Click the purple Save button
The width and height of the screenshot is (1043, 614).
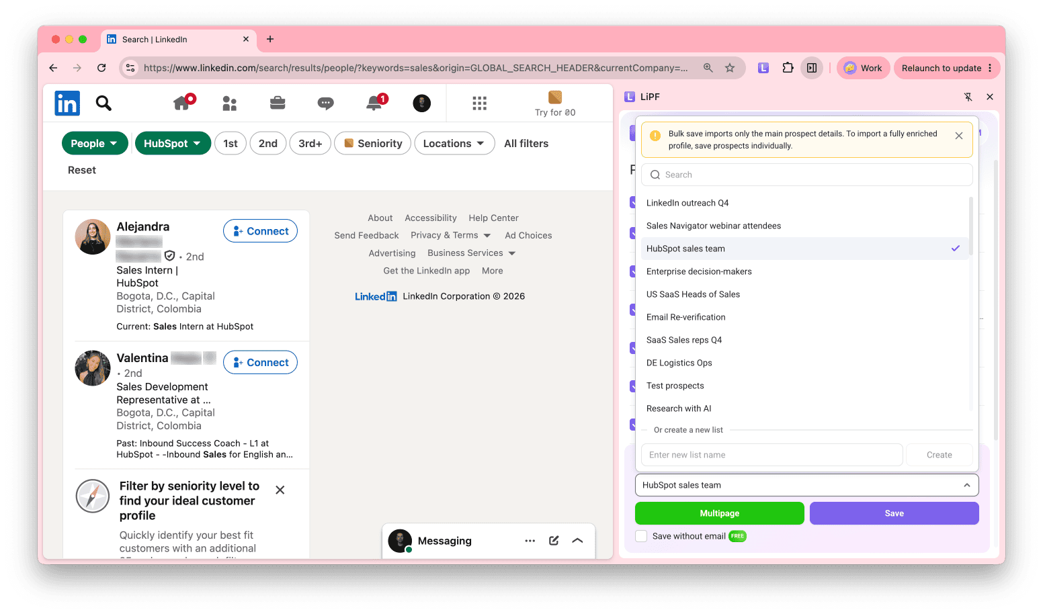click(x=894, y=513)
